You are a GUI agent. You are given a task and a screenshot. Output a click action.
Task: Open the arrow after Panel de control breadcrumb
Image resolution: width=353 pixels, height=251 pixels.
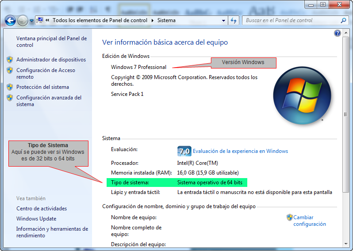[153, 20]
